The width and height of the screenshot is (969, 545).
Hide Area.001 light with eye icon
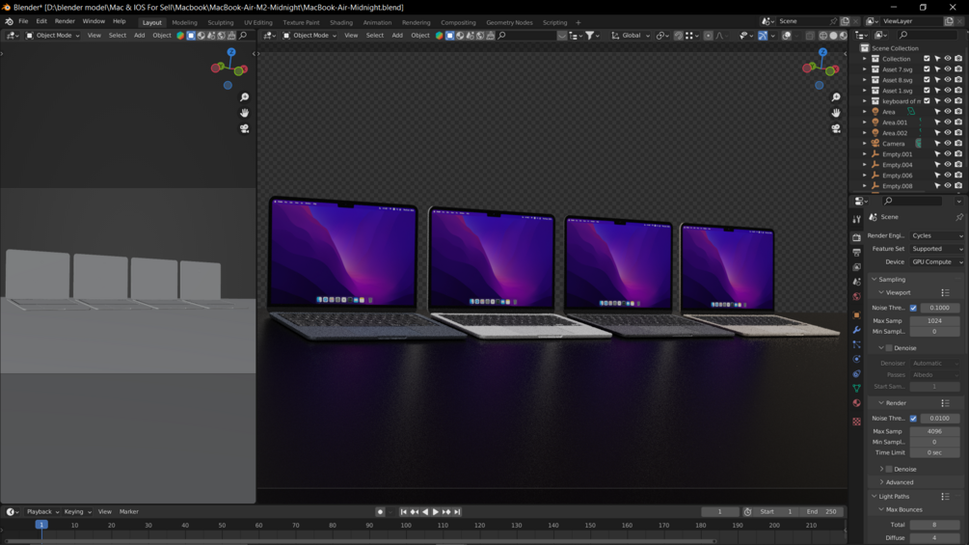click(x=948, y=123)
